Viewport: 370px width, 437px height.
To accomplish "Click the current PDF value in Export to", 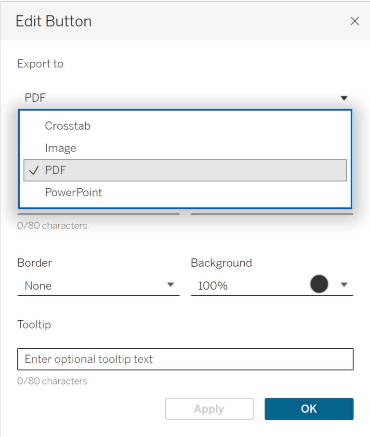I will (x=36, y=98).
